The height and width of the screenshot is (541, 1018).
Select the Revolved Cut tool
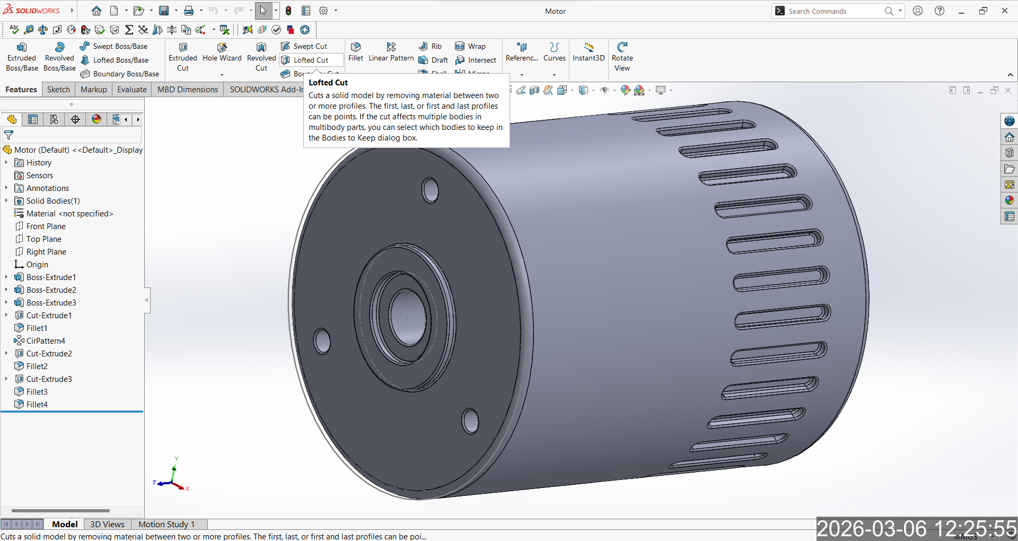(261, 57)
